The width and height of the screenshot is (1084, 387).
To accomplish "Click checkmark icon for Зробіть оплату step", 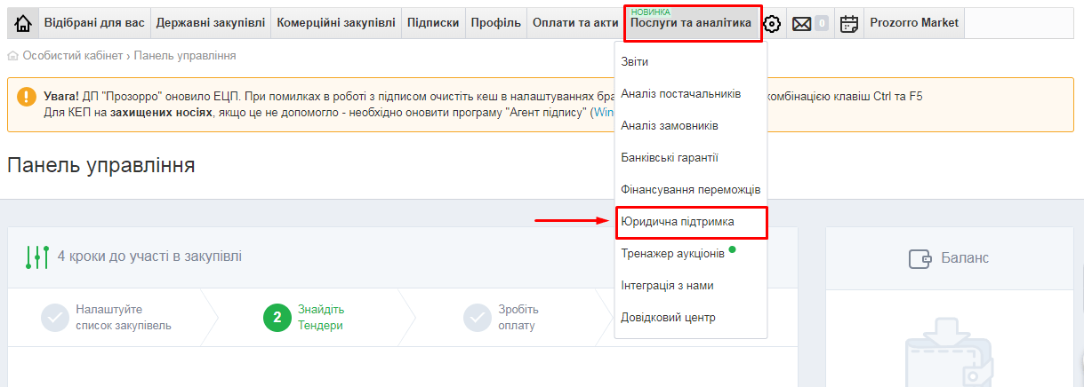I will 477,317.
